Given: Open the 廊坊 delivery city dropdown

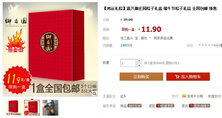Looking at the screenshot, I should [146, 38].
